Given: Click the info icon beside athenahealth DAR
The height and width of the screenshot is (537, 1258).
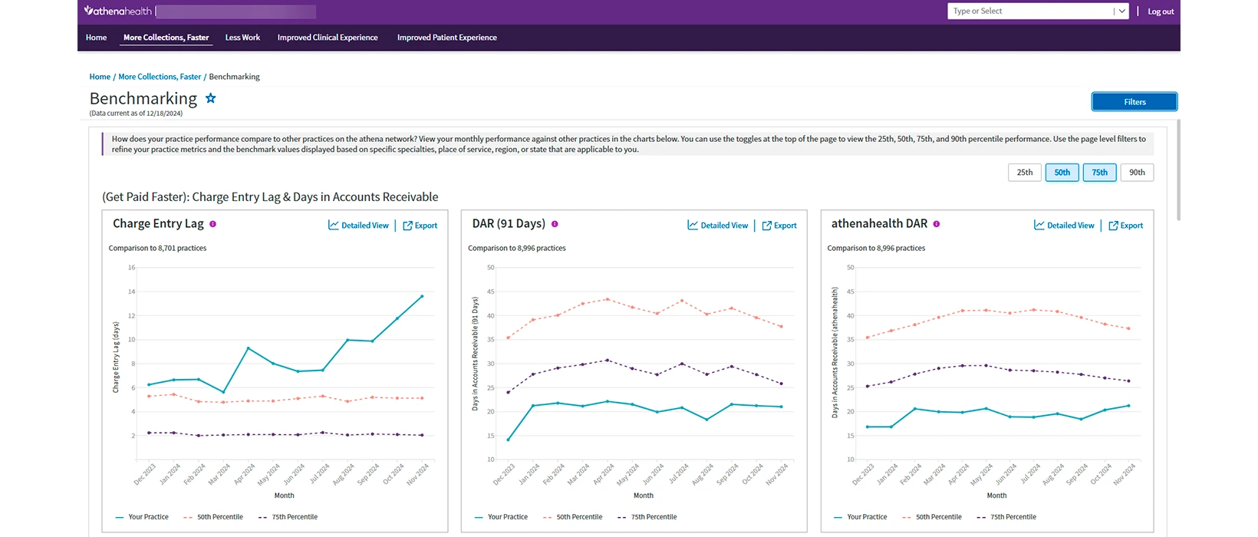Looking at the screenshot, I should coord(937,224).
